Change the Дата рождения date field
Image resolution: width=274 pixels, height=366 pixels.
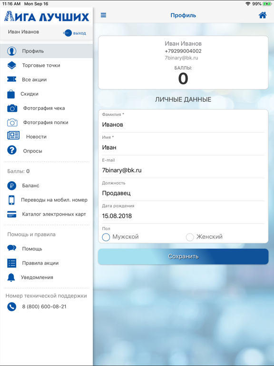pyautogui.click(x=183, y=216)
